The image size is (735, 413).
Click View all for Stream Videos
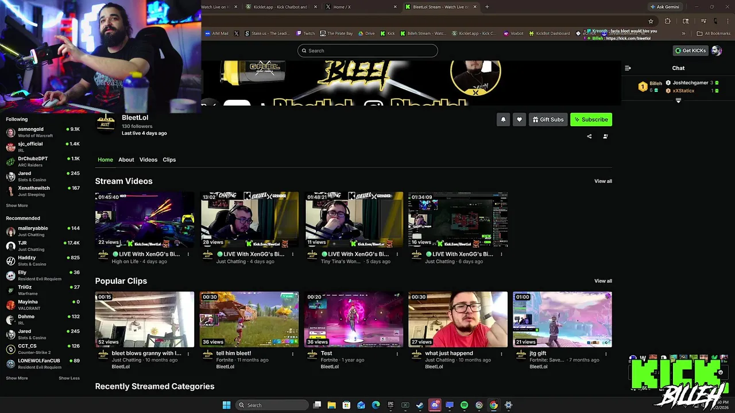[x=603, y=181]
